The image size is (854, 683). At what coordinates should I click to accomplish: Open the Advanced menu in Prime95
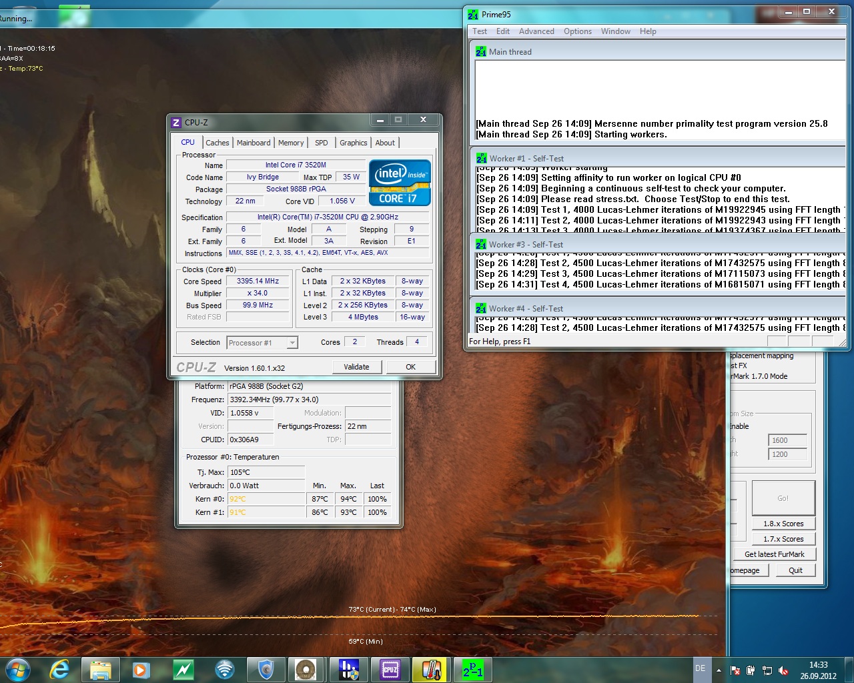[536, 31]
